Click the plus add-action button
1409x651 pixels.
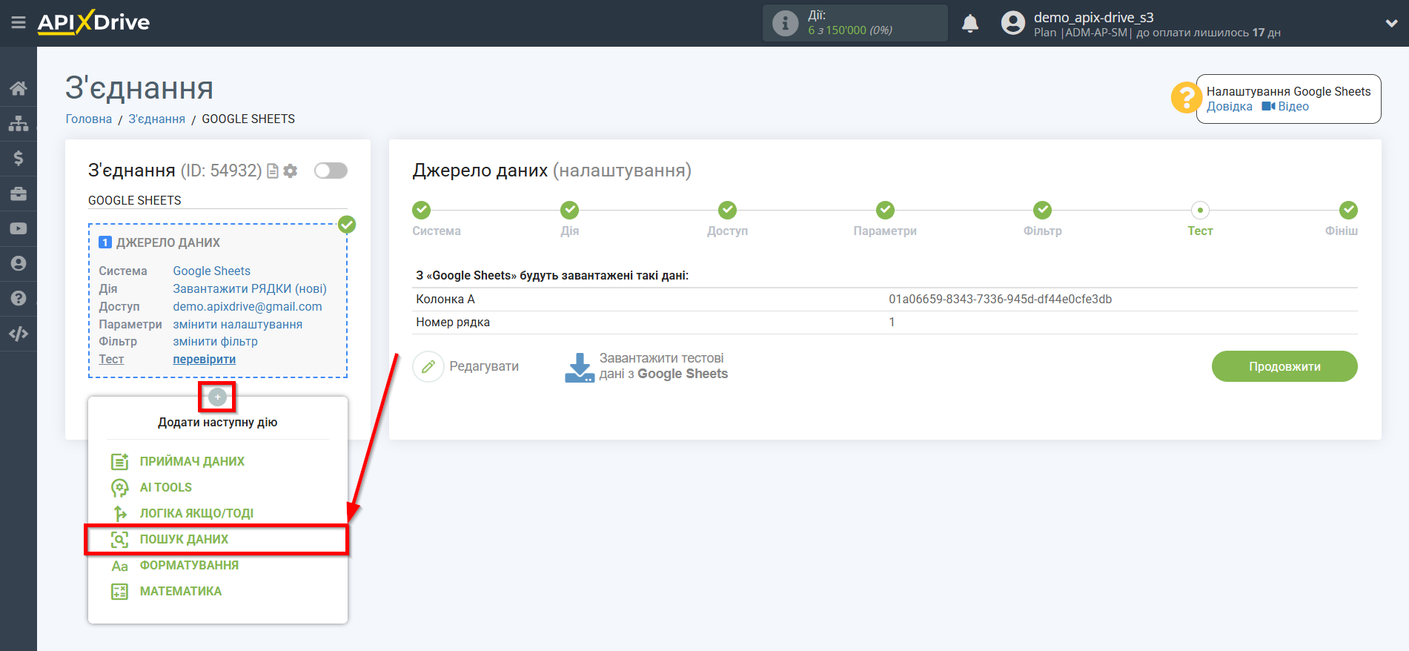[x=217, y=397]
